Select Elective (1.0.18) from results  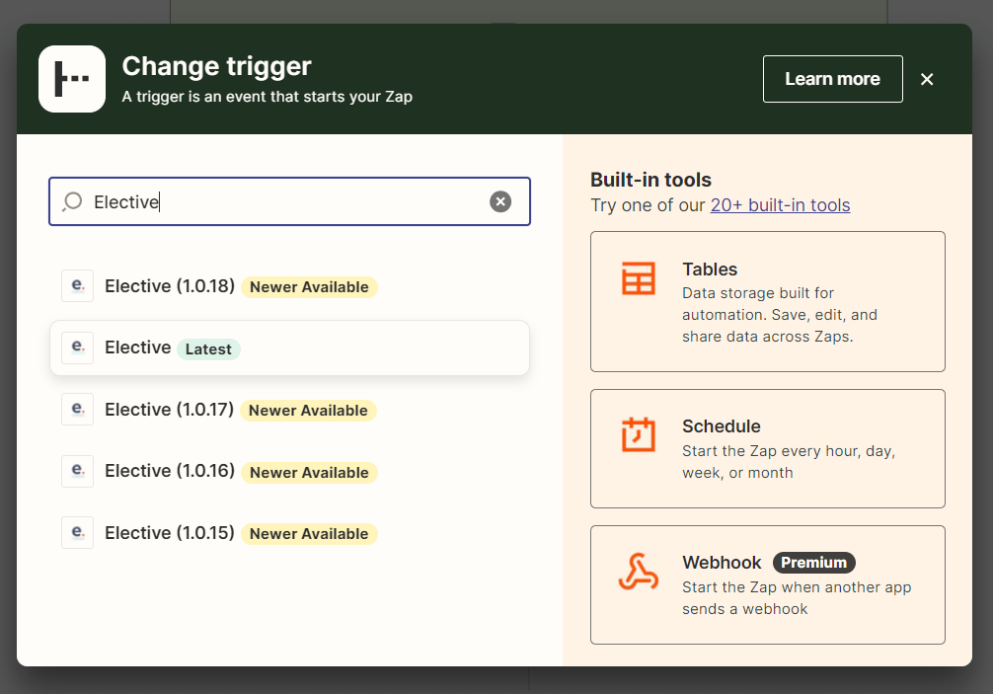pyautogui.click(x=170, y=286)
